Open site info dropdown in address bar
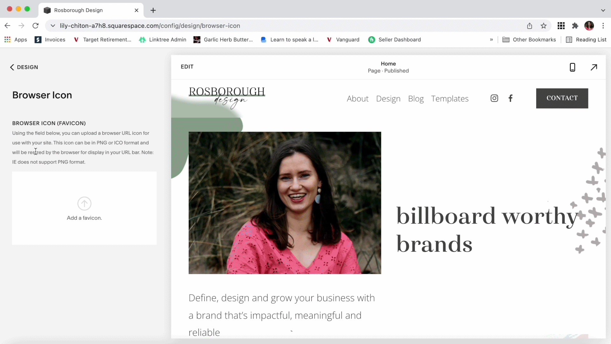611x344 pixels. pos(53,26)
